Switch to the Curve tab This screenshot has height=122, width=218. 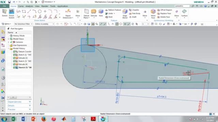tap(21, 6)
